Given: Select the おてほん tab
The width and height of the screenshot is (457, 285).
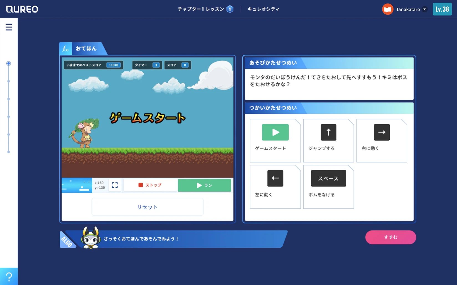Looking at the screenshot, I should [86, 48].
